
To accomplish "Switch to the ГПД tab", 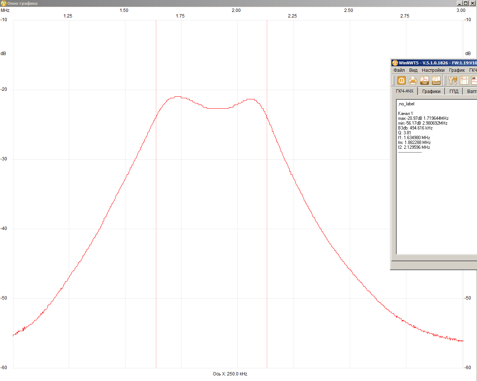I will pyautogui.click(x=454, y=92).
